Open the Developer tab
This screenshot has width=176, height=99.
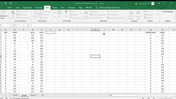tap(71, 8)
